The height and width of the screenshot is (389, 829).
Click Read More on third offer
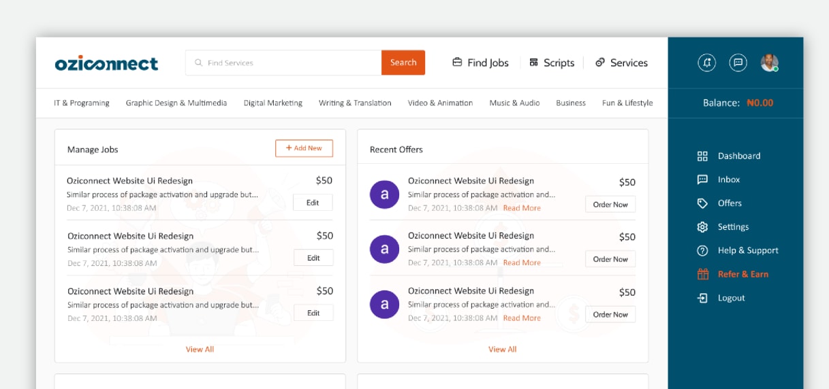coord(522,318)
